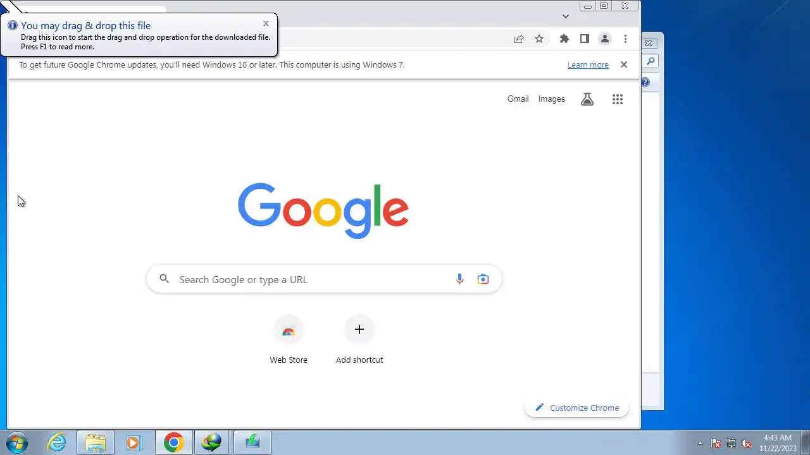Open the Learn more link
The width and height of the screenshot is (810, 455).
coord(588,64)
